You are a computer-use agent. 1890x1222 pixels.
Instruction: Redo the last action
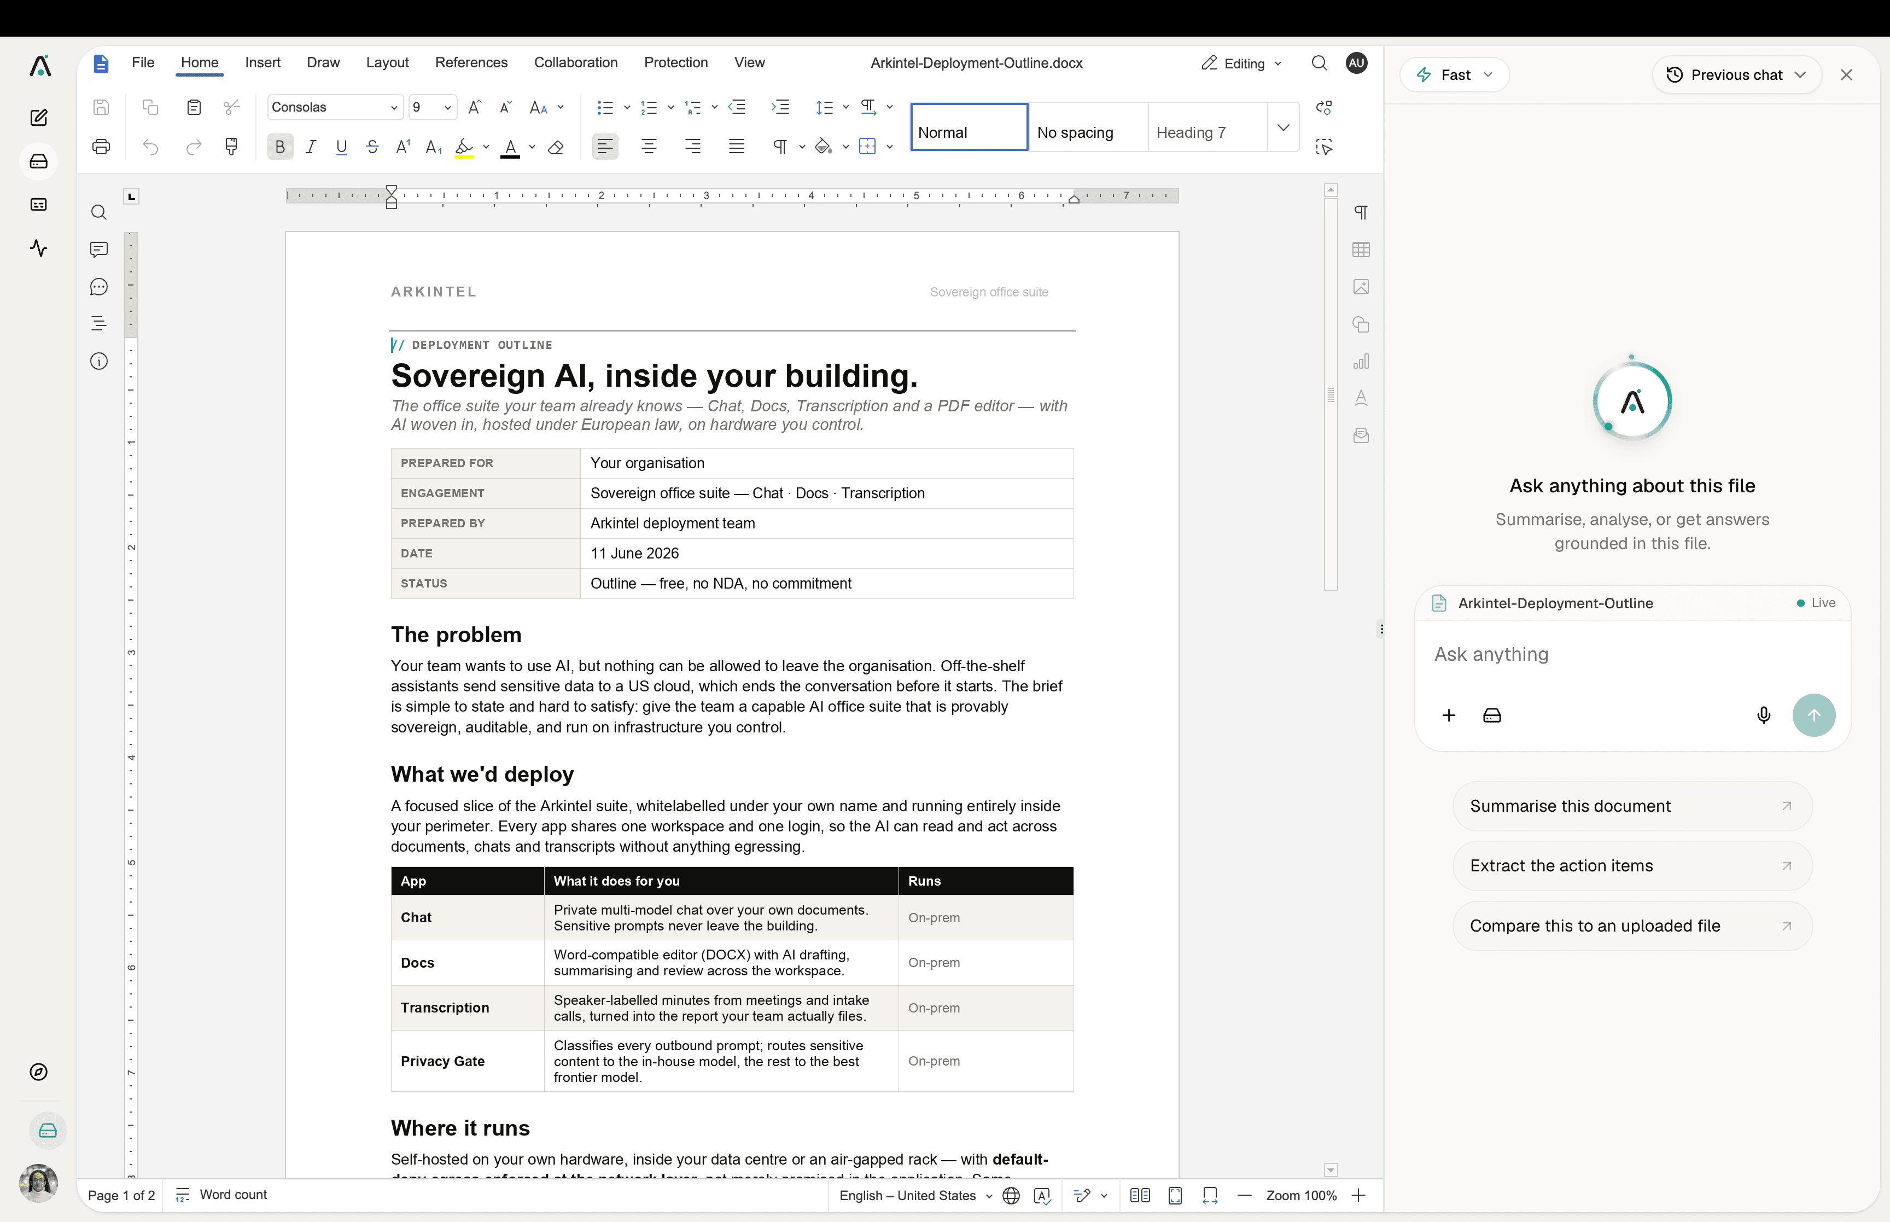tap(194, 147)
